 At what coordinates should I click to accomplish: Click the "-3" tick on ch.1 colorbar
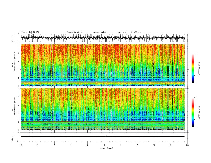tap(196, 54)
